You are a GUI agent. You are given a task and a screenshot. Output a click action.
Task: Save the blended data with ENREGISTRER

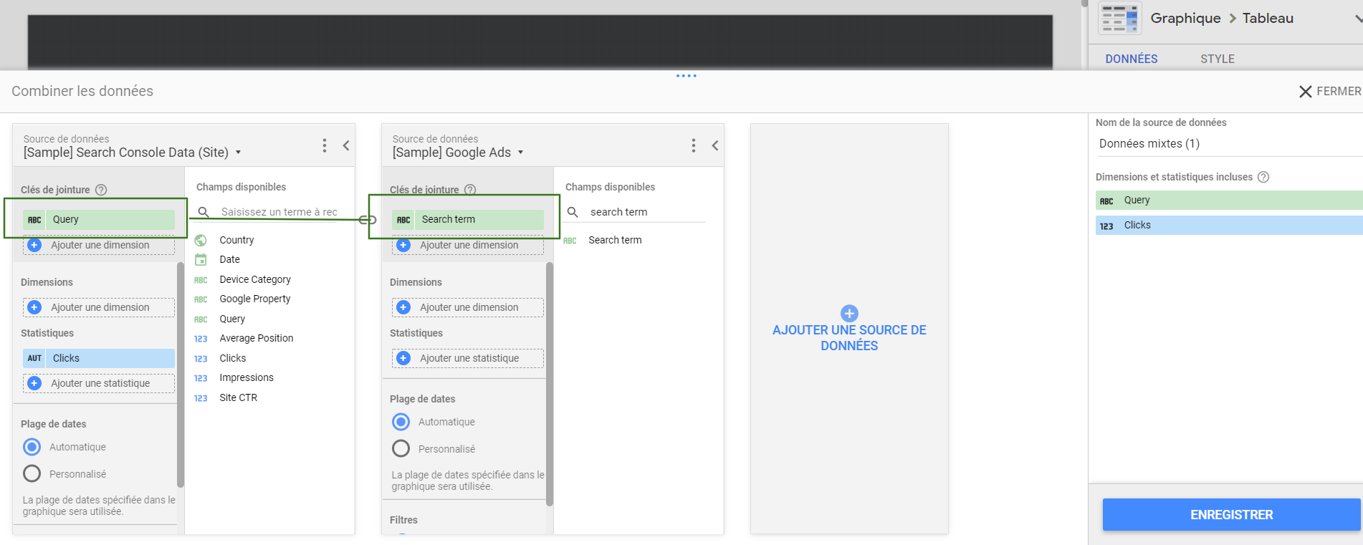(1231, 514)
